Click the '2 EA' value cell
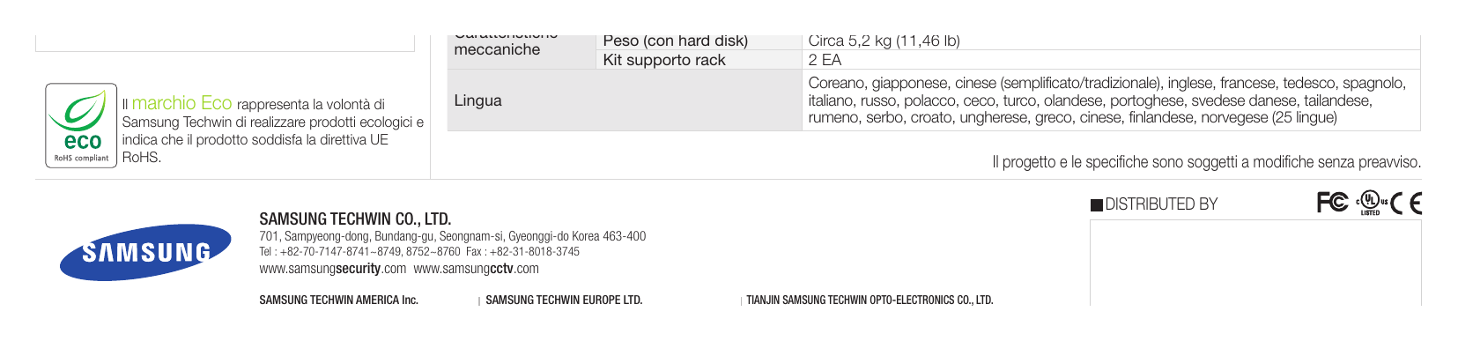The width and height of the screenshot is (1458, 341). 1111,60
